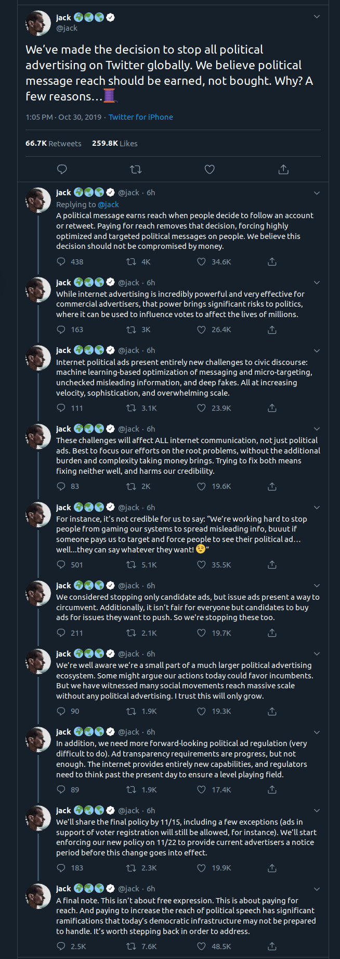The height and width of the screenshot is (959, 340).
Task: Expand options for the 'A final note' tweet
Action: [317, 889]
